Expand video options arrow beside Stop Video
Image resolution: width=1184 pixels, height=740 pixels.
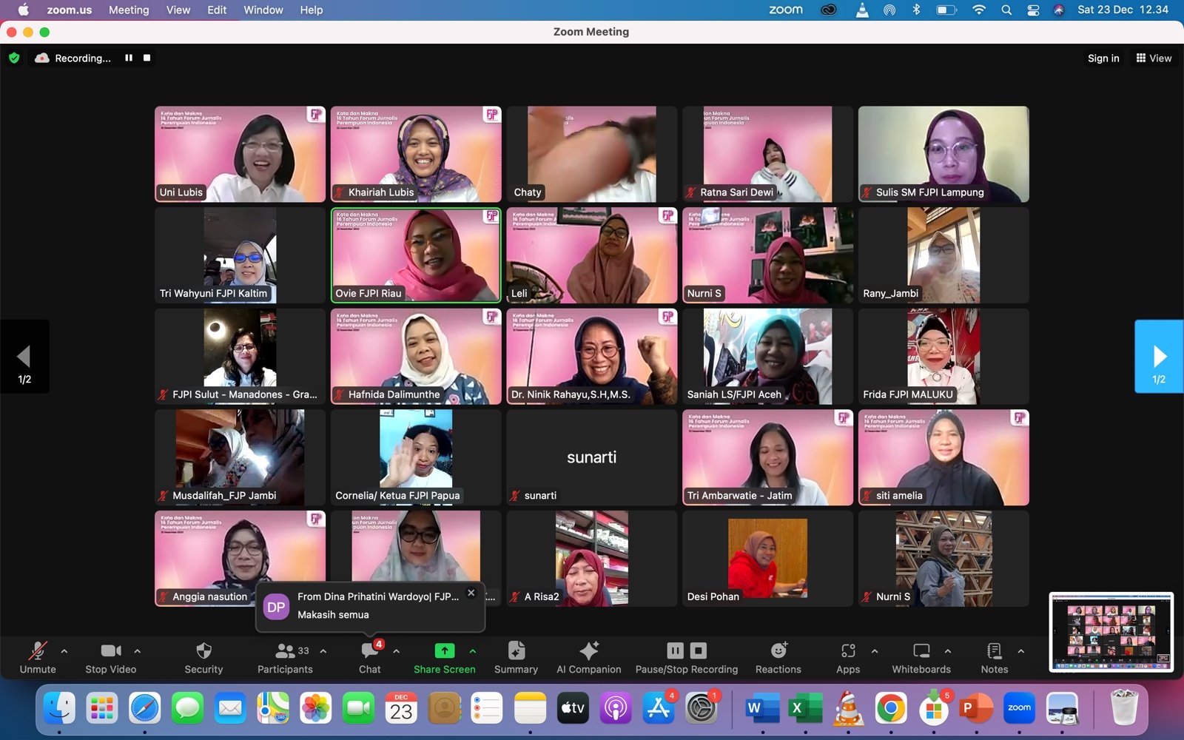138,651
